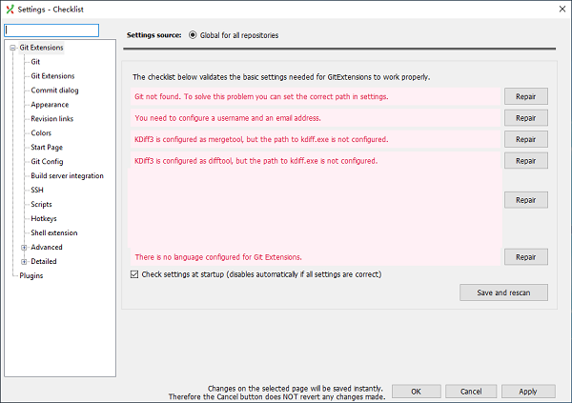Image resolution: width=572 pixels, height=403 pixels.
Task: Select the top-level Git Extensions tree label
Action: tap(41, 48)
